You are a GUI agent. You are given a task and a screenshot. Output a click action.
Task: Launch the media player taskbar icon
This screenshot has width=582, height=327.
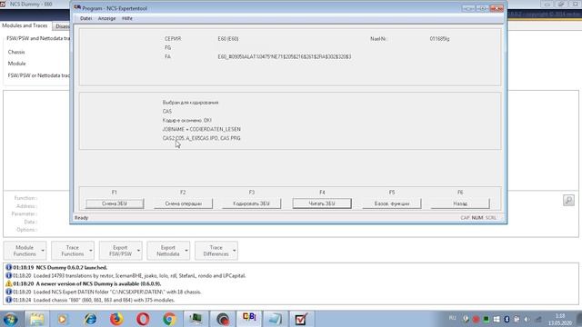(x=63, y=319)
